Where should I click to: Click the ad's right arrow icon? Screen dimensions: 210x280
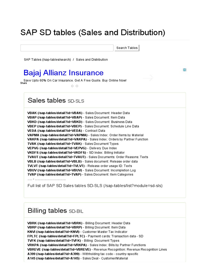[x=148, y=78]
